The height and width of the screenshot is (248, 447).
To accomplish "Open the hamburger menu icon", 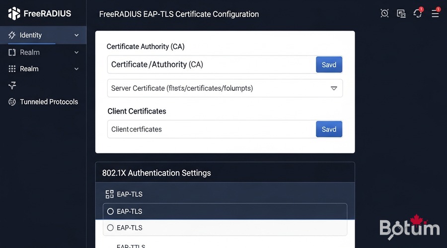I will pos(435,13).
